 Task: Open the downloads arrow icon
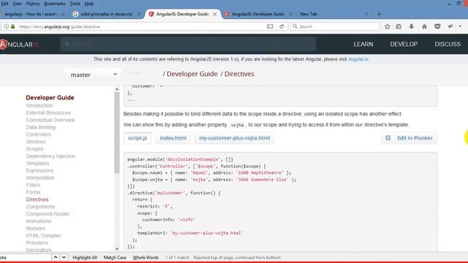point(411,26)
